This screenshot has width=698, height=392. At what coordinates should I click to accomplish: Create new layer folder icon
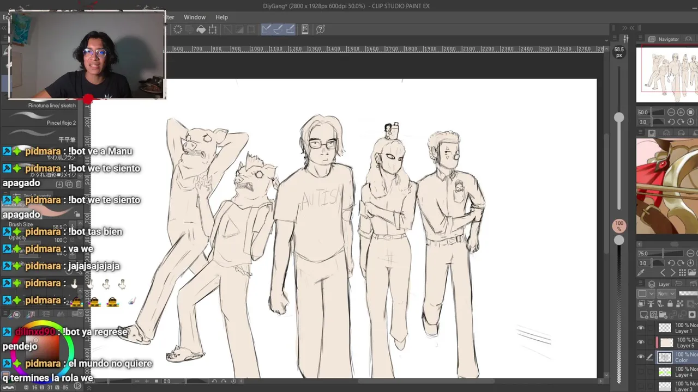click(x=663, y=314)
